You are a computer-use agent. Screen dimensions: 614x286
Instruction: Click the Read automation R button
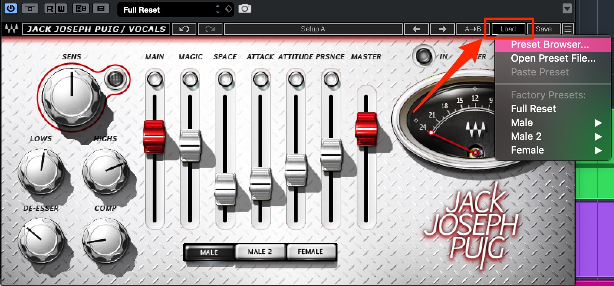[49, 8]
